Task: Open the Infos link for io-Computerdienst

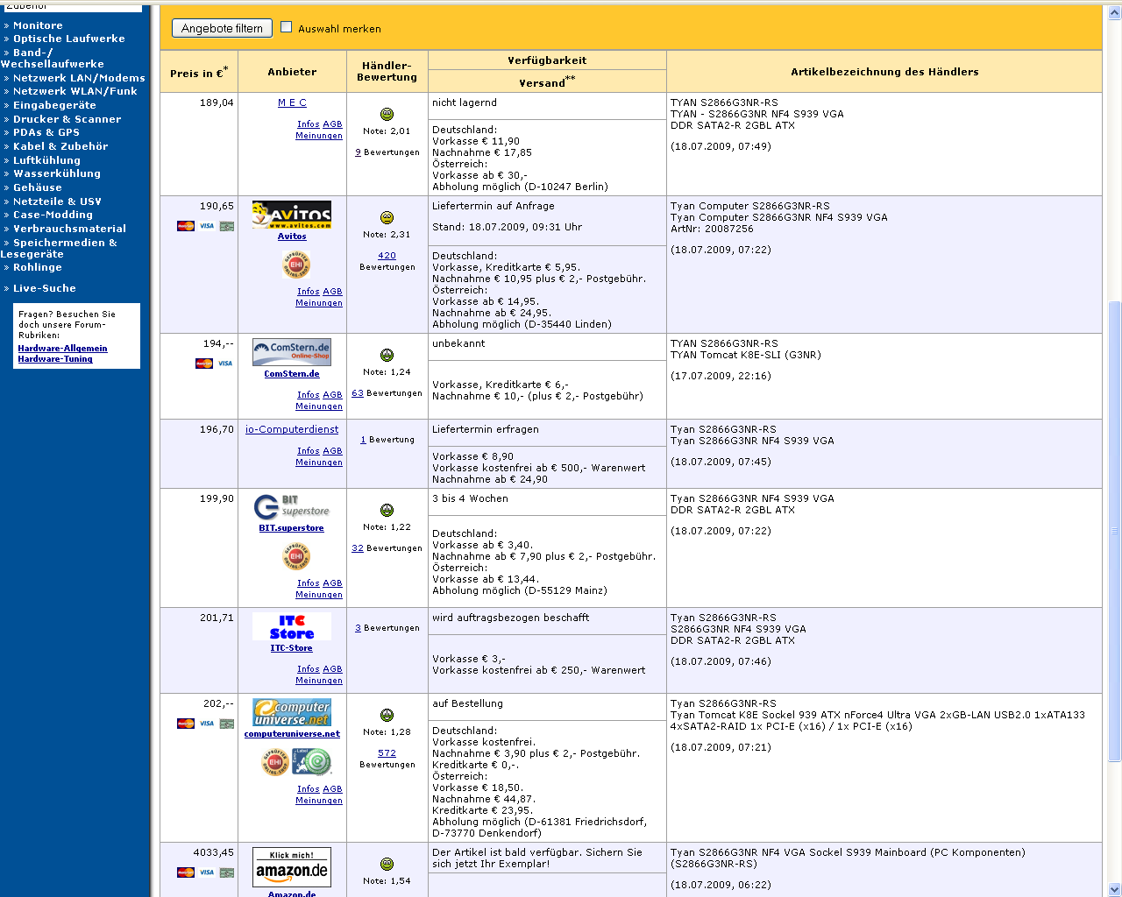Action: pyautogui.click(x=308, y=451)
